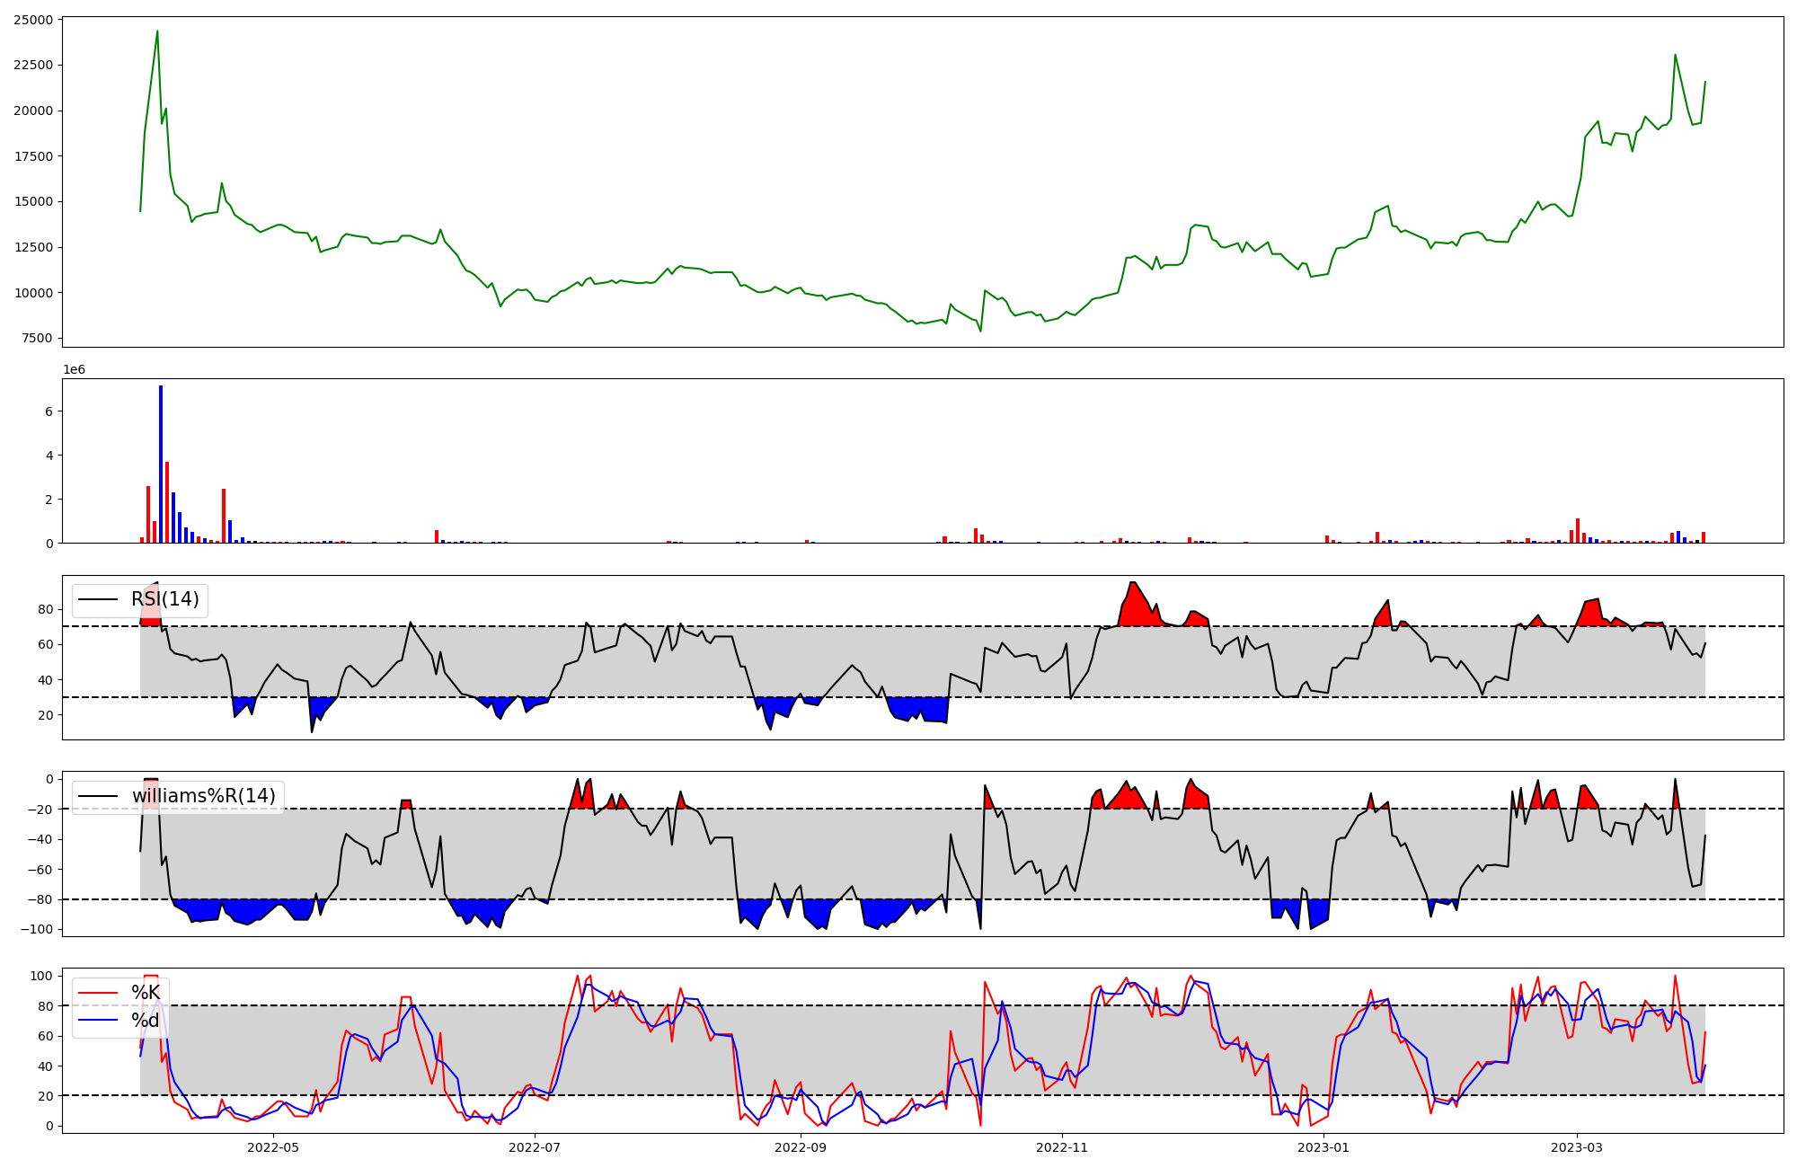Image resolution: width=1797 pixels, height=1168 pixels.
Task: Click the -100 tick on Williams %R axis
Action: pyautogui.click(x=36, y=929)
